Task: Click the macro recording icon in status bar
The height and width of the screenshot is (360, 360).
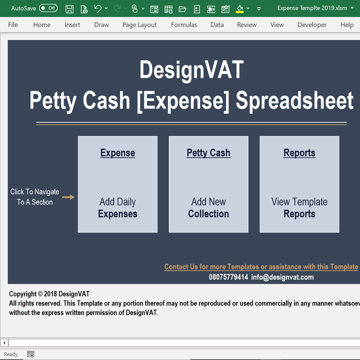Action: (31, 354)
